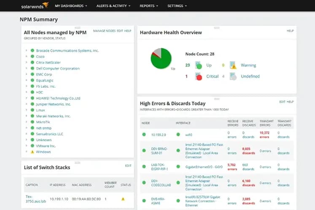Click the Undefined hardware status icon
The width and height of the screenshot is (315, 210).
pos(233,76)
